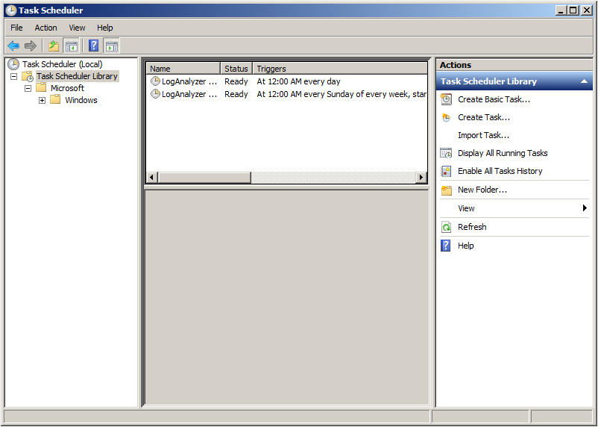Maximize the Task Scheduler window
Image resolution: width=598 pixels, height=427 pixels.
point(573,10)
